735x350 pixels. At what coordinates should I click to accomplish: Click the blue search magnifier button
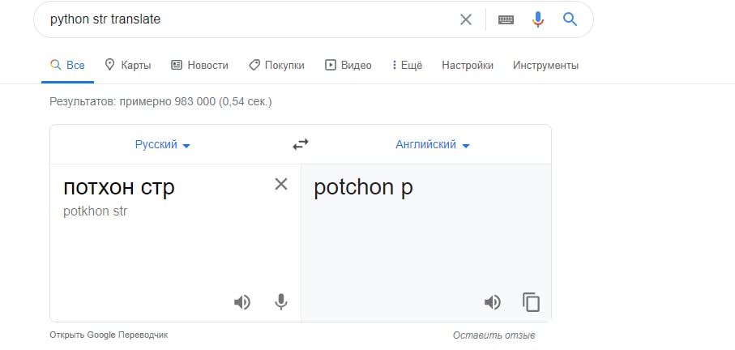[x=570, y=19]
